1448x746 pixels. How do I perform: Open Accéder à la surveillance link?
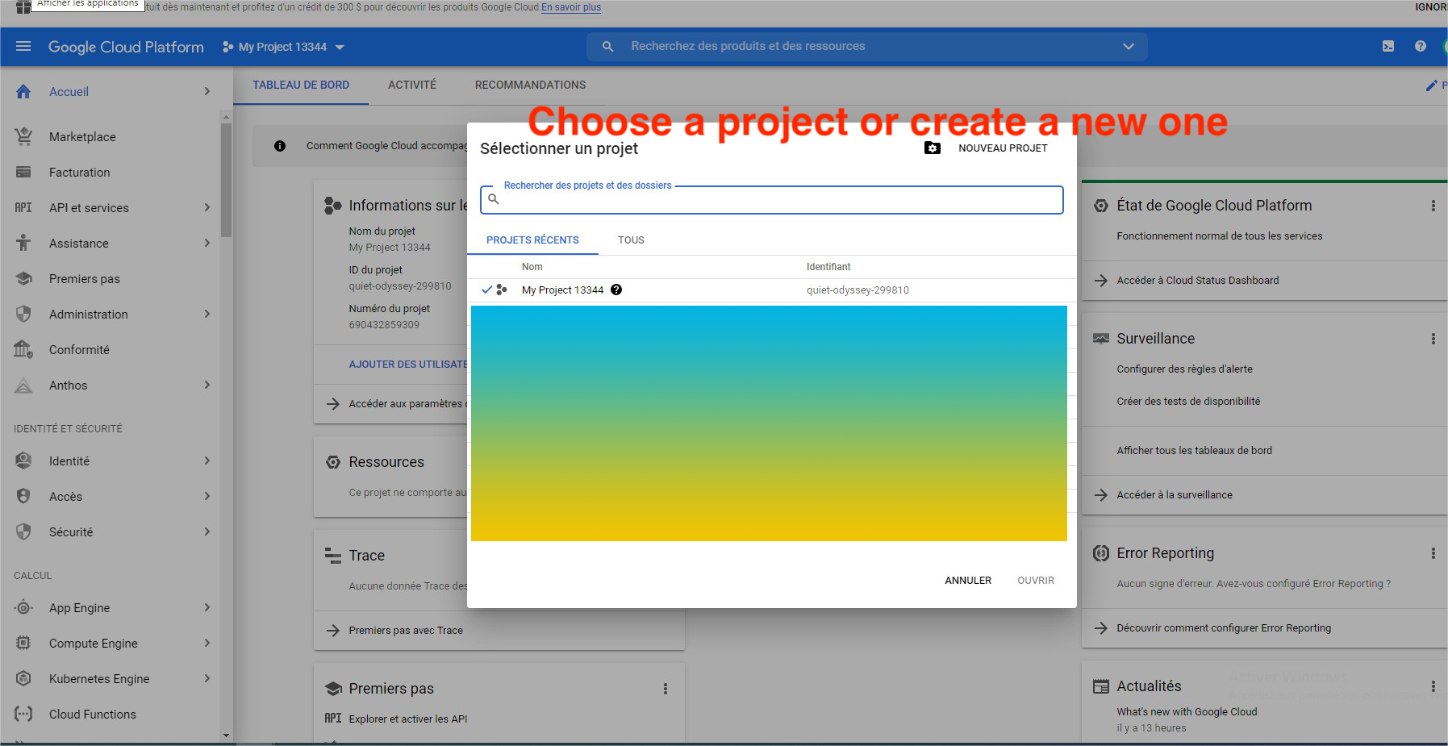tap(1175, 495)
